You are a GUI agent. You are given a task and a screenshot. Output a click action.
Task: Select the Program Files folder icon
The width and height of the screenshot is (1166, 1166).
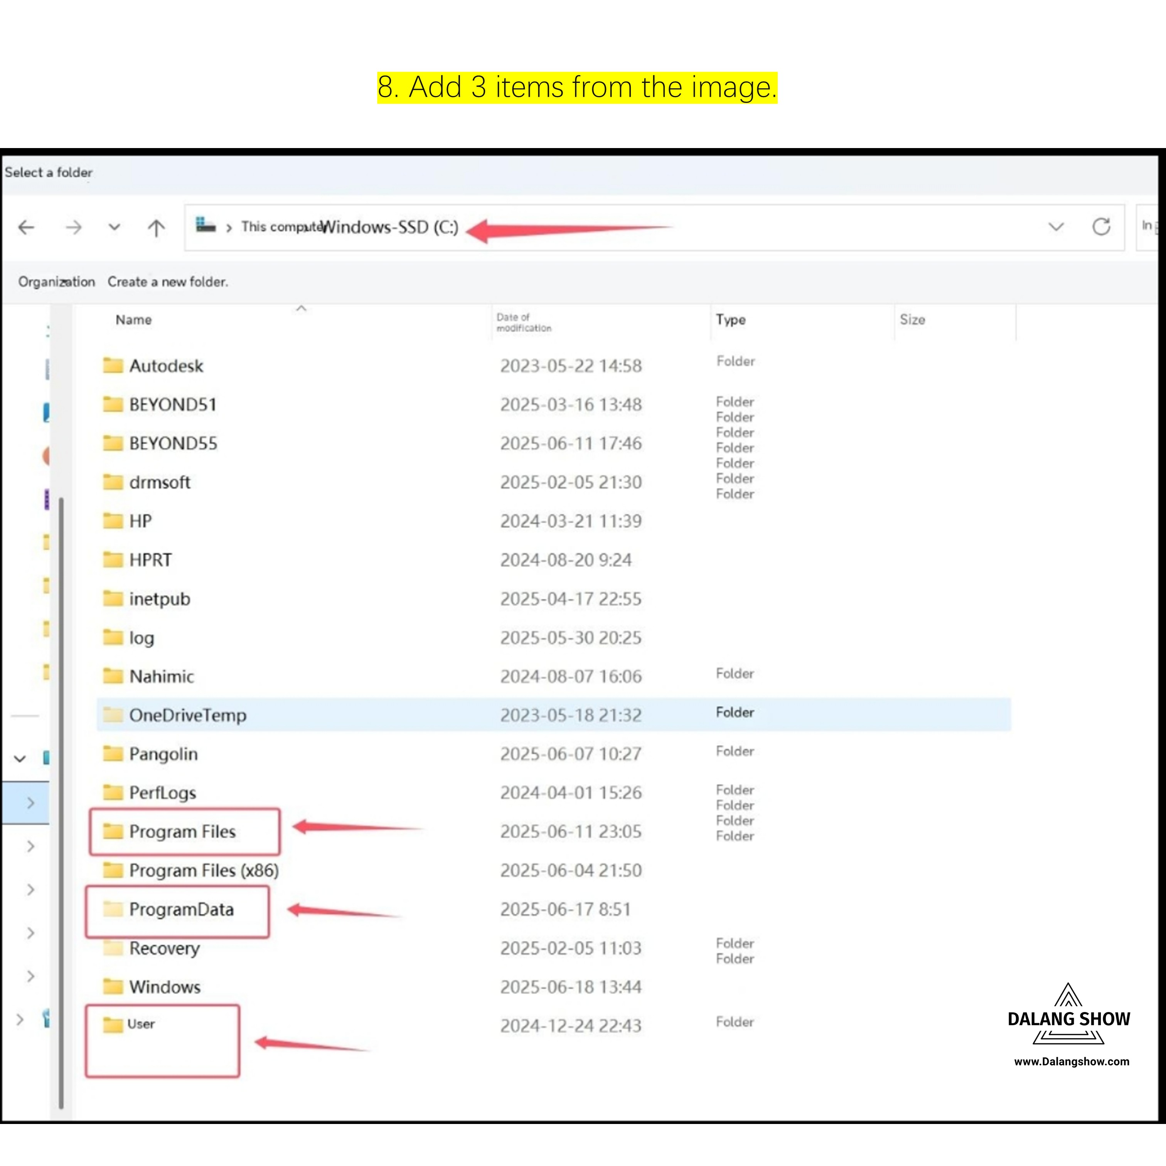click(113, 831)
